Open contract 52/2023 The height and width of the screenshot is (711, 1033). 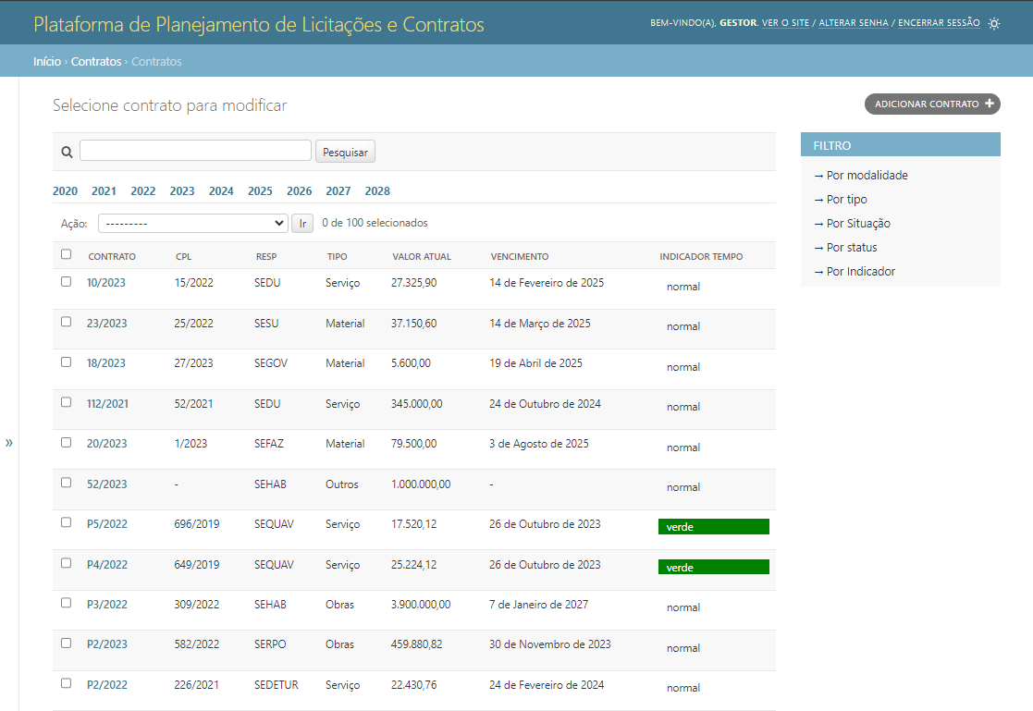click(x=106, y=484)
